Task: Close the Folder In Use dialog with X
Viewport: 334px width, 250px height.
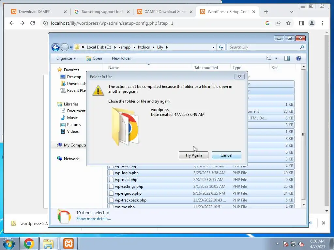Action: 239,77
